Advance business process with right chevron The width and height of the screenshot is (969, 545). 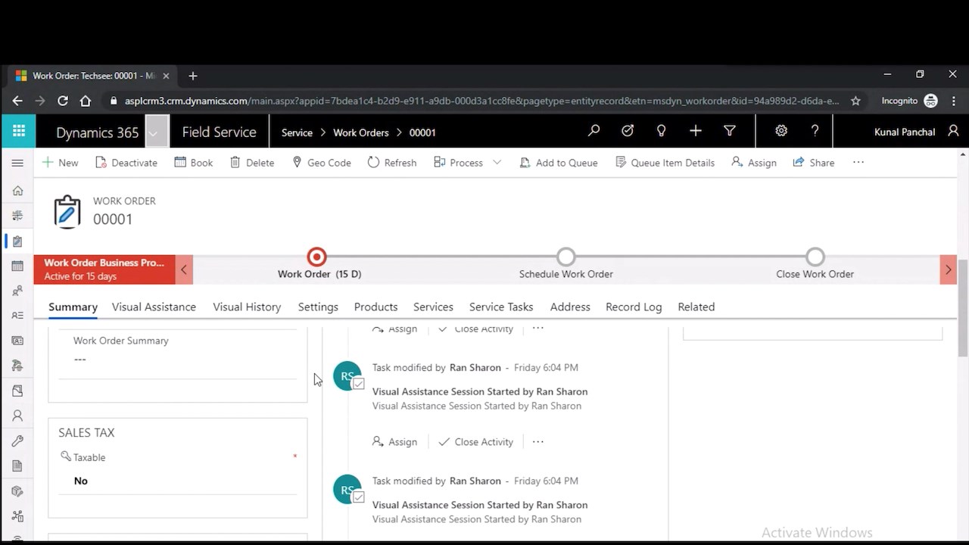pos(948,269)
